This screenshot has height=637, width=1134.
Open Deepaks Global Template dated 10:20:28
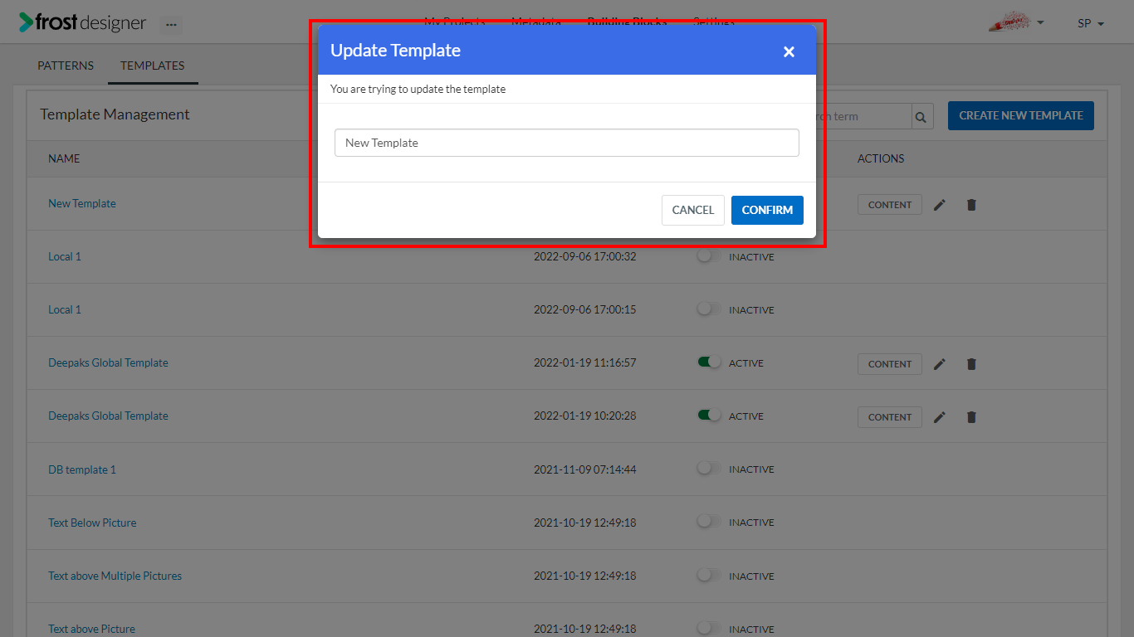[x=108, y=416]
